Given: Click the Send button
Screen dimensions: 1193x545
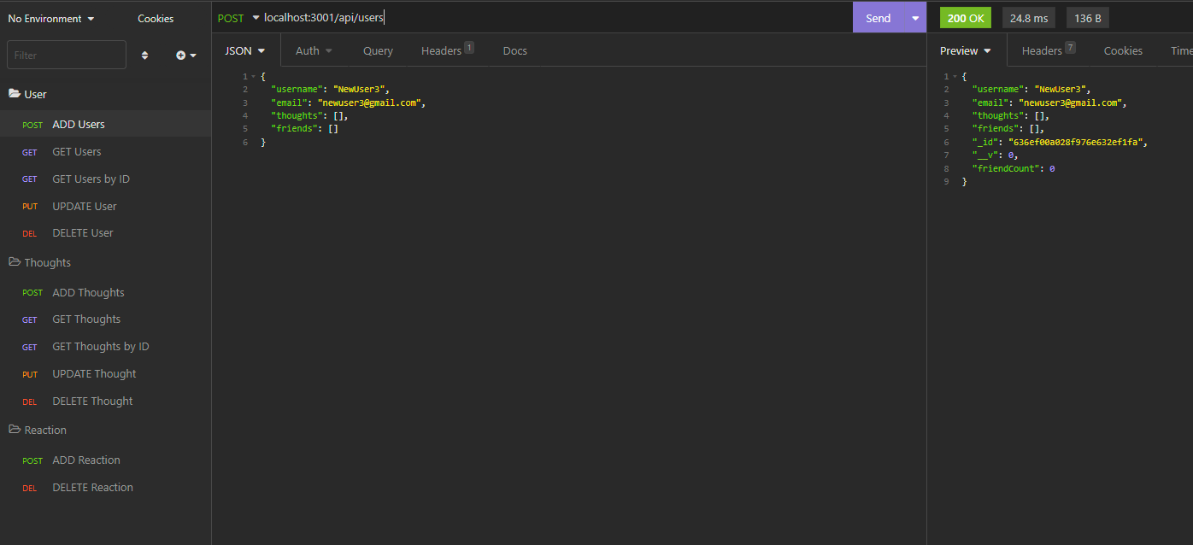Looking at the screenshot, I should pos(878,17).
